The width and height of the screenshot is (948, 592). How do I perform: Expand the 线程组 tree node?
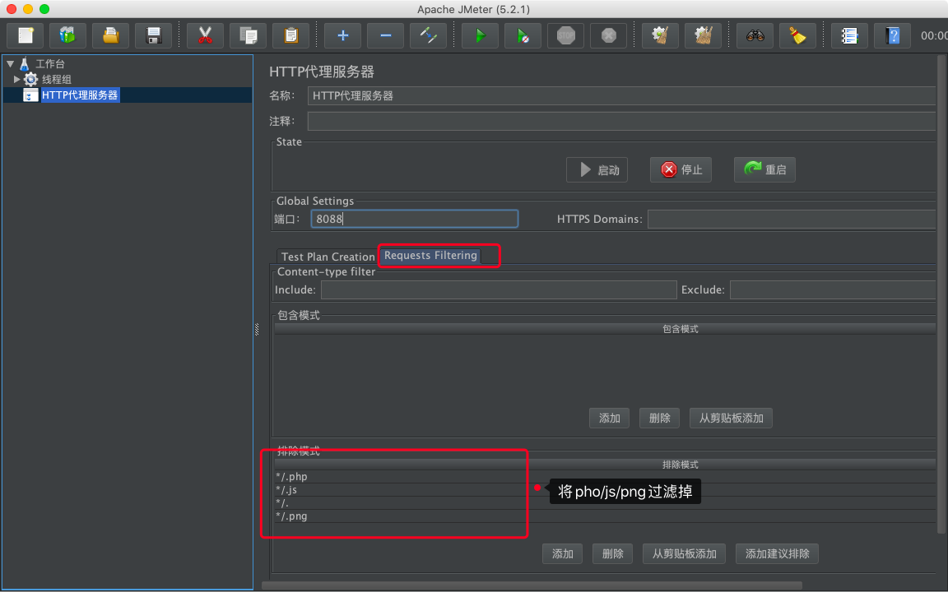(17, 79)
